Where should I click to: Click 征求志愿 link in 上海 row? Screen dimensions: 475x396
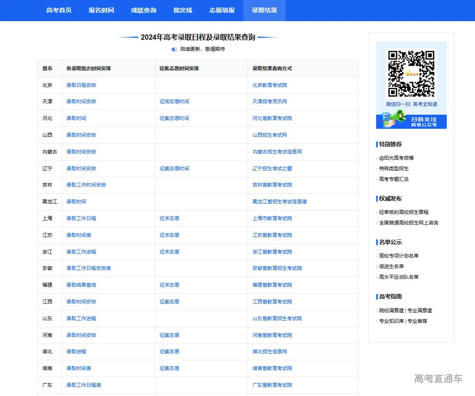tap(169, 218)
